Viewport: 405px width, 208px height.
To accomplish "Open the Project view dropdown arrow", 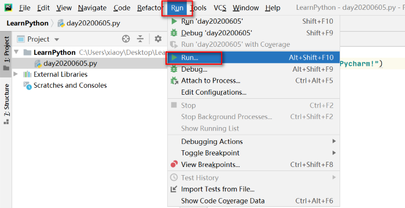I will point(57,39).
